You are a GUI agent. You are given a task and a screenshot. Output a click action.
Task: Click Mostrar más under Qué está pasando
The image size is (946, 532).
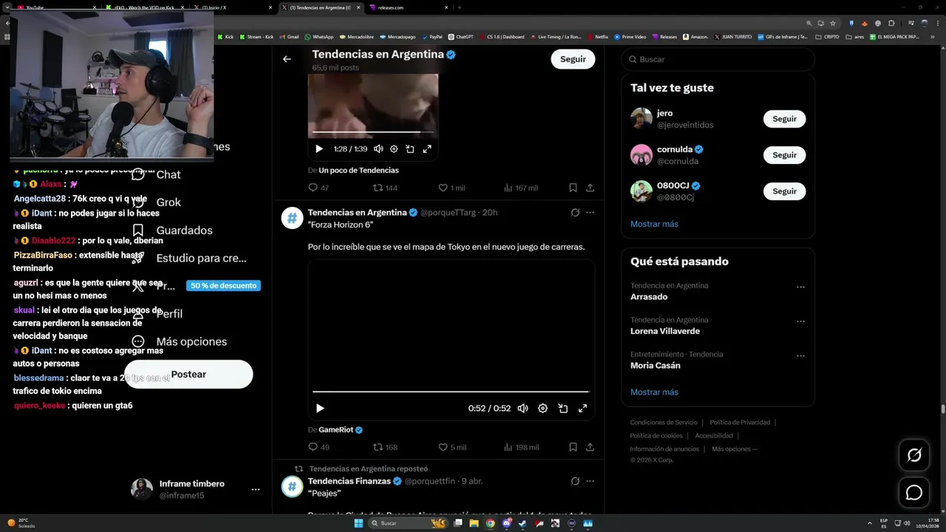coord(654,392)
